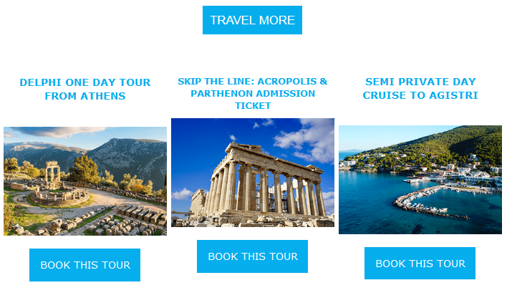Click the Travel More button
This screenshot has height=308, width=507.
[252, 20]
